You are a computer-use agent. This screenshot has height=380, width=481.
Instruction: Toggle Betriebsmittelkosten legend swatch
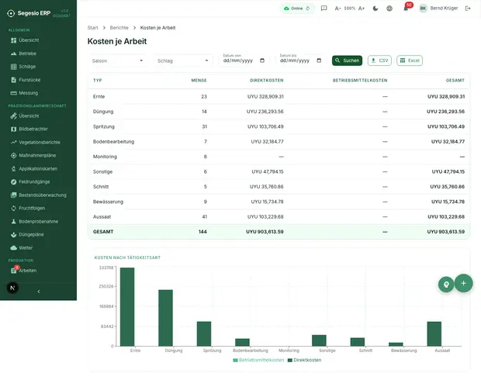click(235, 360)
